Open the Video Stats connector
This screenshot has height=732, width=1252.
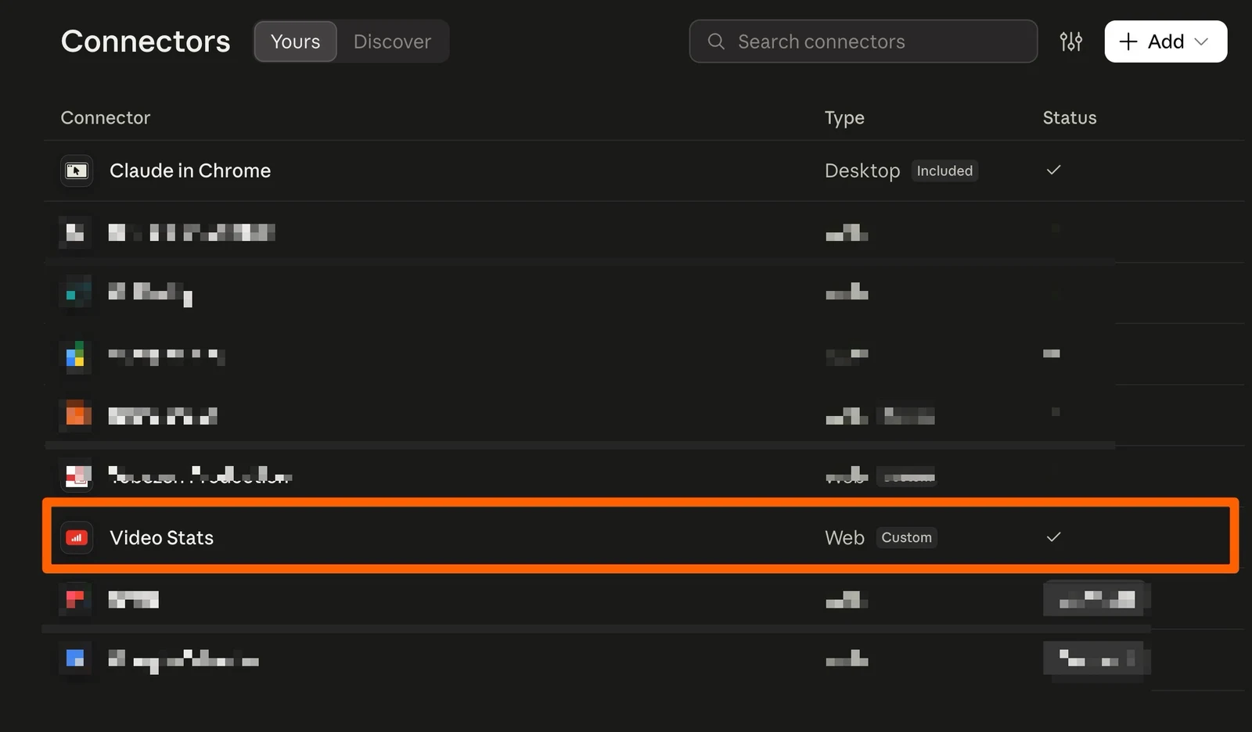tap(161, 537)
